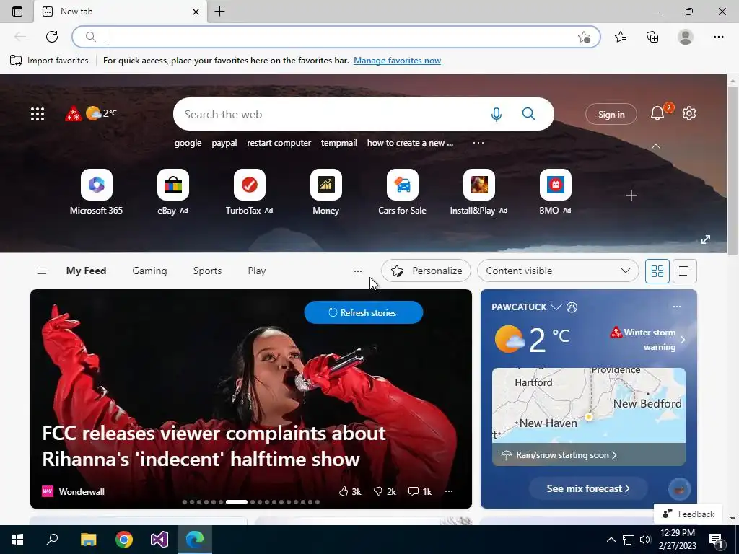Open Microsoft 365 quick link

click(x=96, y=192)
